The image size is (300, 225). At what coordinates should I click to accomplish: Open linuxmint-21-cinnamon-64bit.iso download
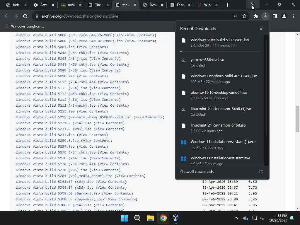(220, 128)
